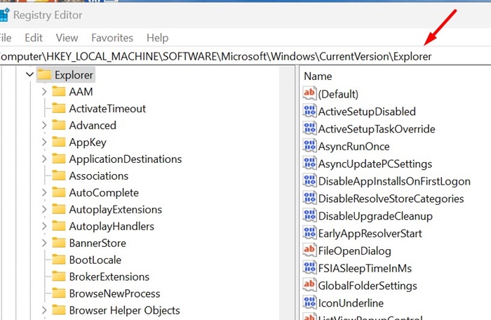The width and height of the screenshot is (491, 320).
Task: Collapse the Explorer key
Action: (29, 75)
